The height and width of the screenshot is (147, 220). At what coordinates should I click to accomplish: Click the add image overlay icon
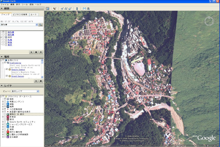(x=70, y=9)
